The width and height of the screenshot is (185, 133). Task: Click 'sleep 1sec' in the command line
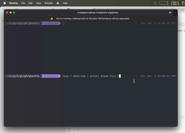(x=108, y=76)
